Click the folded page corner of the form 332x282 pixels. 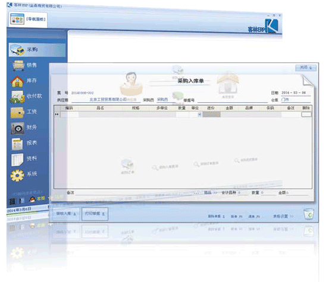(308, 81)
